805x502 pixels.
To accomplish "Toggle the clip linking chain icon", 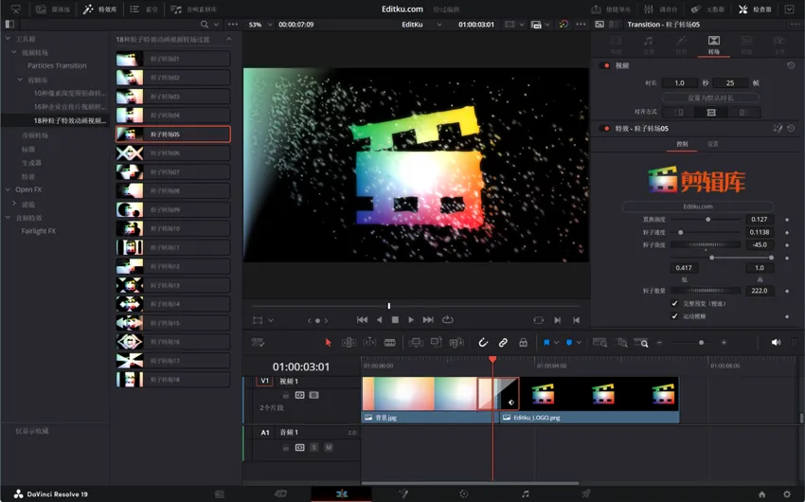I will tap(503, 342).
